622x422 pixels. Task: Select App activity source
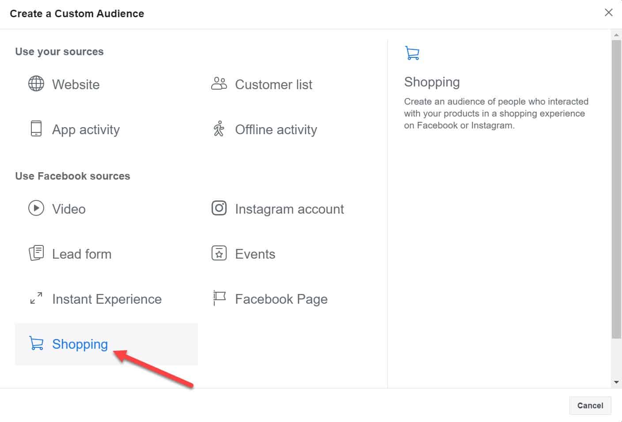(x=106, y=129)
